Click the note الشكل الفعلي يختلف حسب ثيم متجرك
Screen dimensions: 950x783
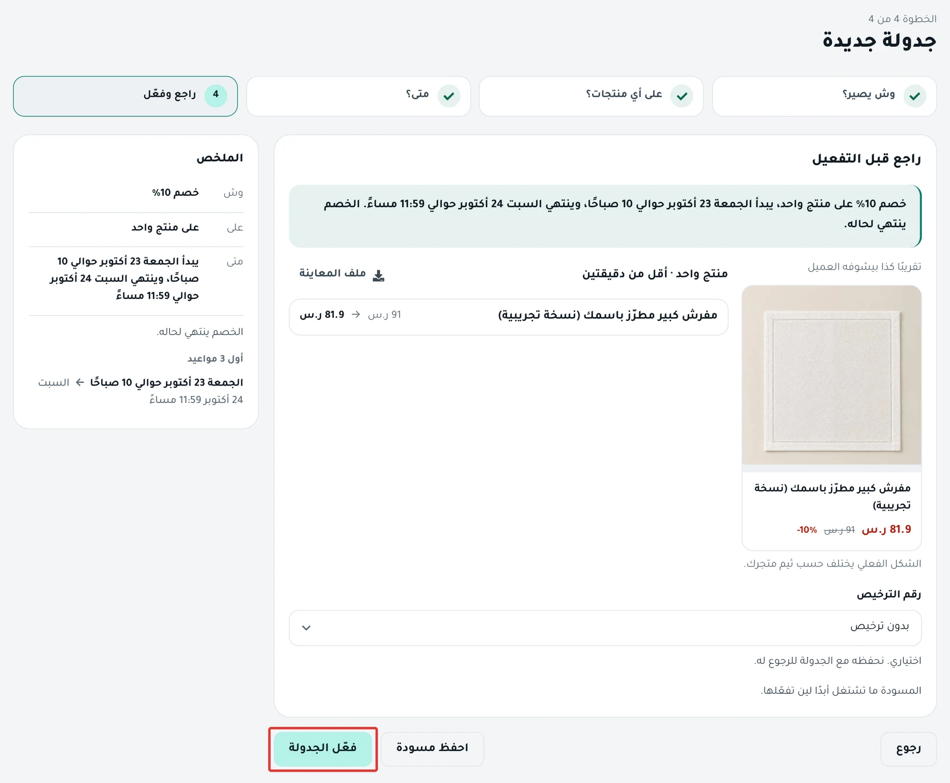coord(833,564)
